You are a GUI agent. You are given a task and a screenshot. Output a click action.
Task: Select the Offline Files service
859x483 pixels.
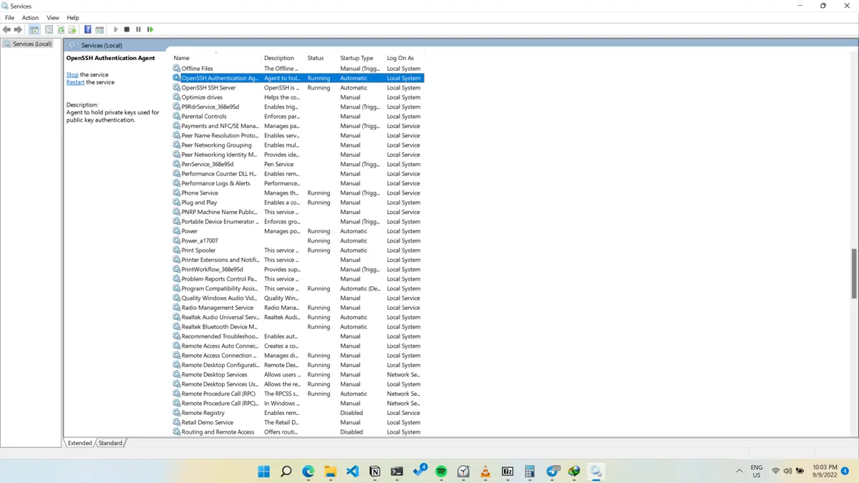tap(298, 69)
